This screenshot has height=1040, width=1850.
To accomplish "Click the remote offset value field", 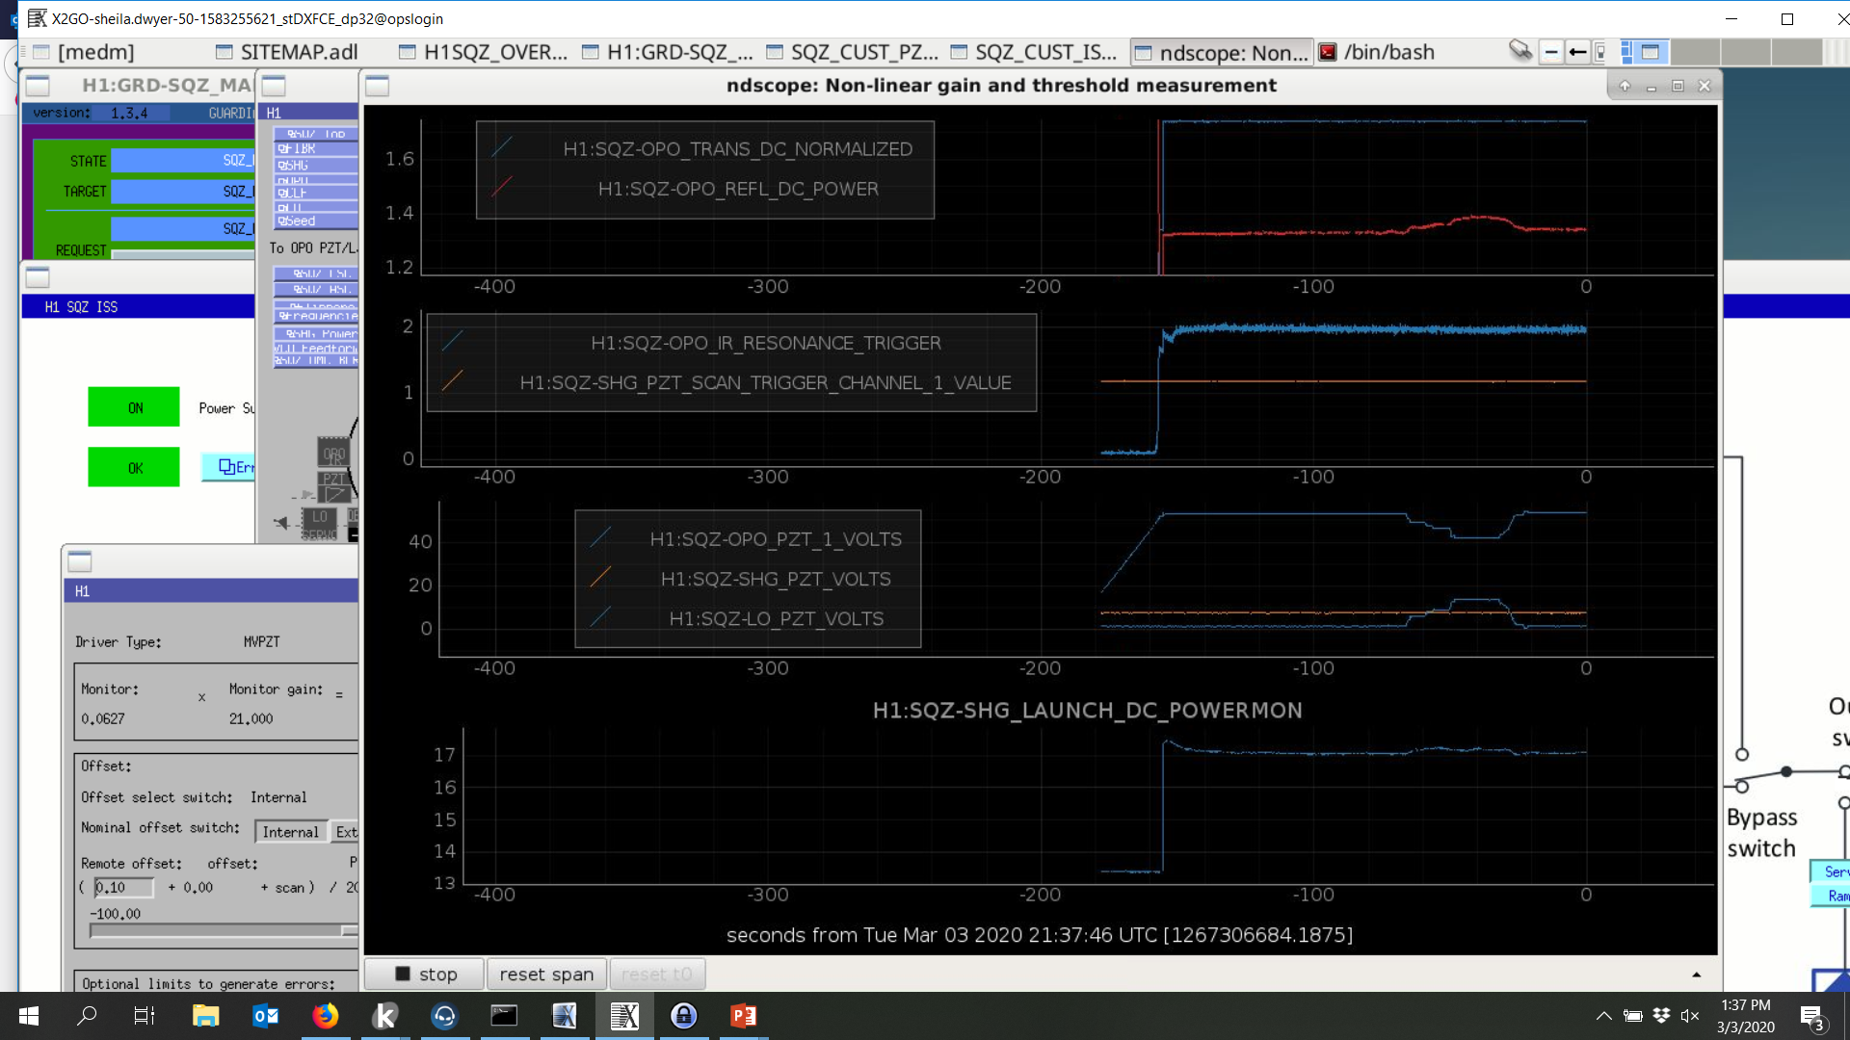I will click(123, 887).
